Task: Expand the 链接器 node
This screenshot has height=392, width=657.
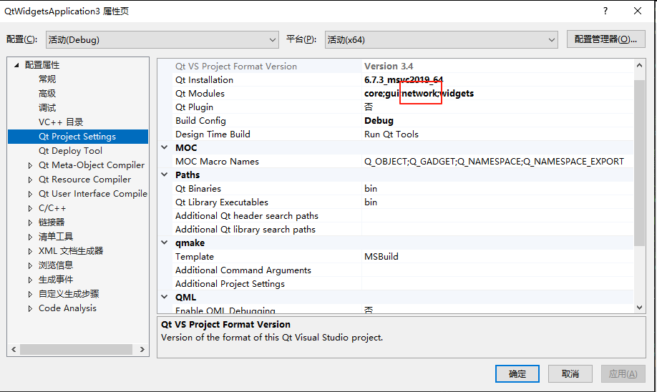Action: point(30,222)
